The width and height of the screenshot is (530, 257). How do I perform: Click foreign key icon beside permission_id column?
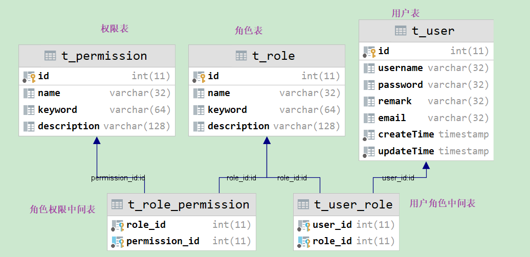click(118, 241)
